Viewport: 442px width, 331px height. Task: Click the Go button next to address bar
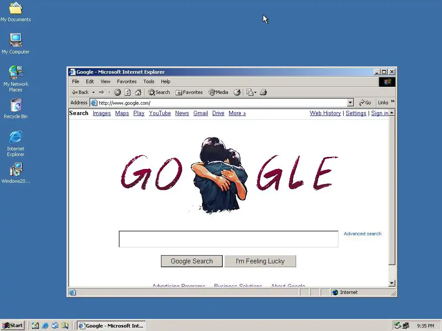[x=365, y=103]
